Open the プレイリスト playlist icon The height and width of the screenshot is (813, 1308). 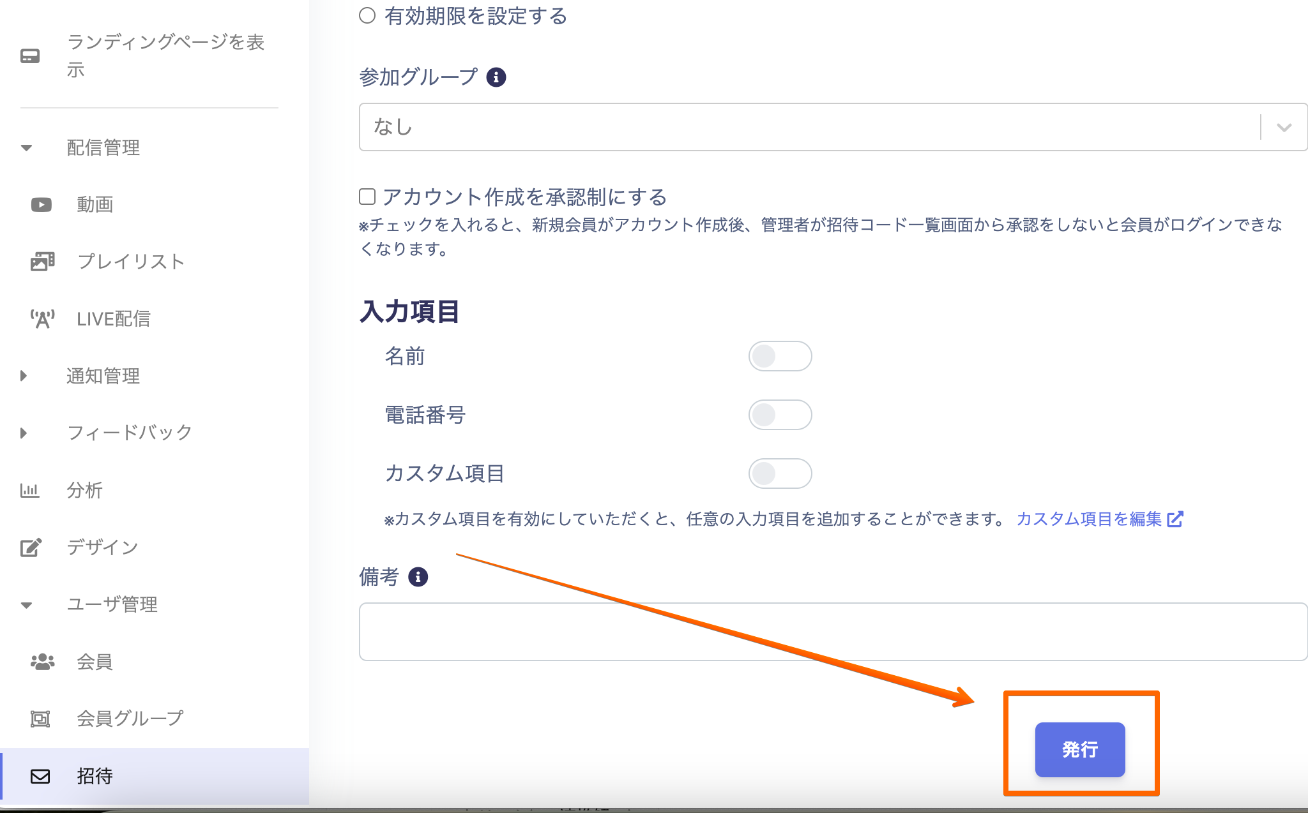(42, 262)
